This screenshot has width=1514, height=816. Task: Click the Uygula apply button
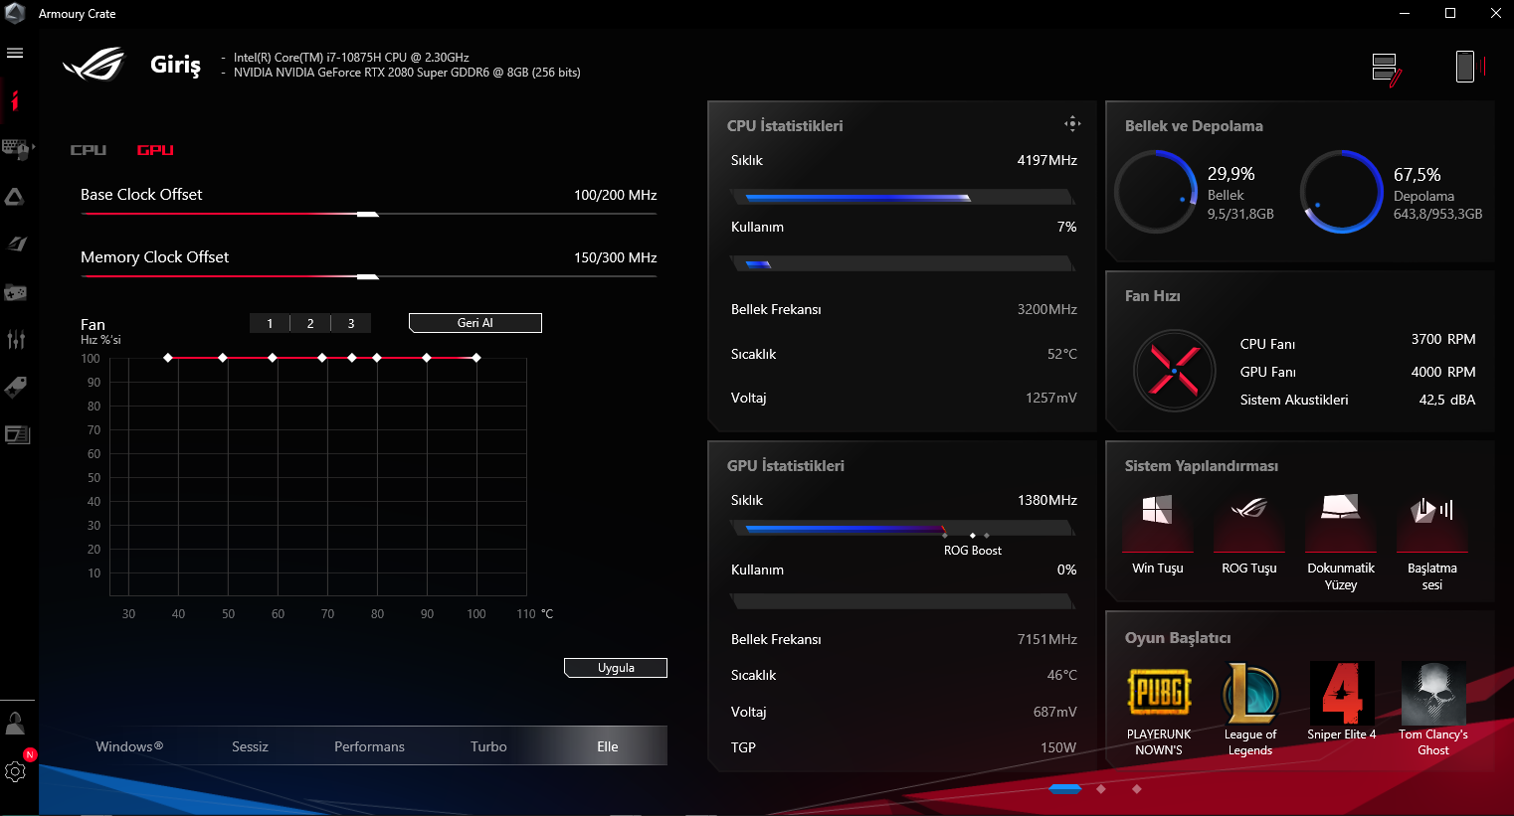pos(616,668)
